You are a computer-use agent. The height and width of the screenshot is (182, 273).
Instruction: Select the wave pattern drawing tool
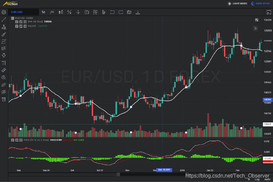click(x=4, y=27)
